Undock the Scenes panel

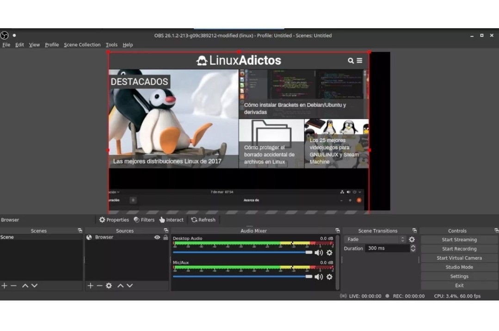(x=80, y=230)
